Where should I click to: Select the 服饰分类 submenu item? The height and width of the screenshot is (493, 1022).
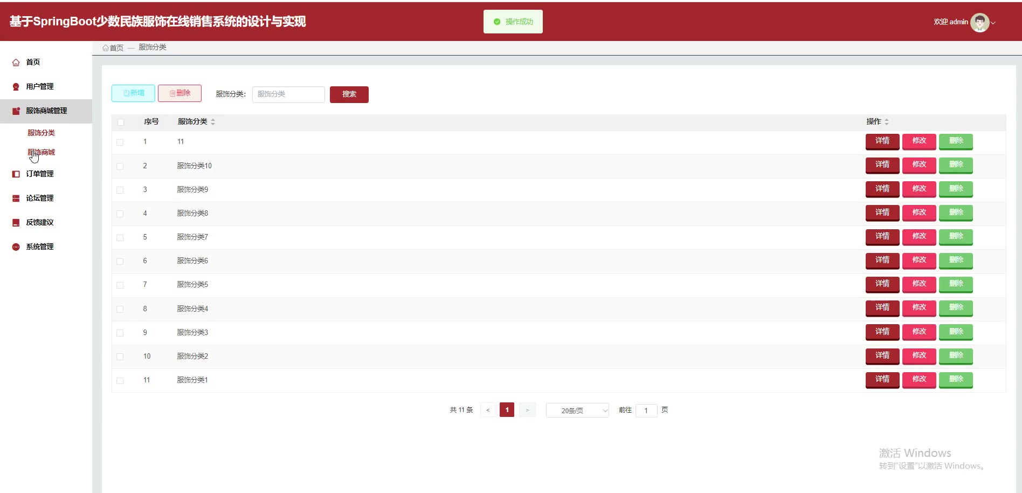click(x=42, y=133)
